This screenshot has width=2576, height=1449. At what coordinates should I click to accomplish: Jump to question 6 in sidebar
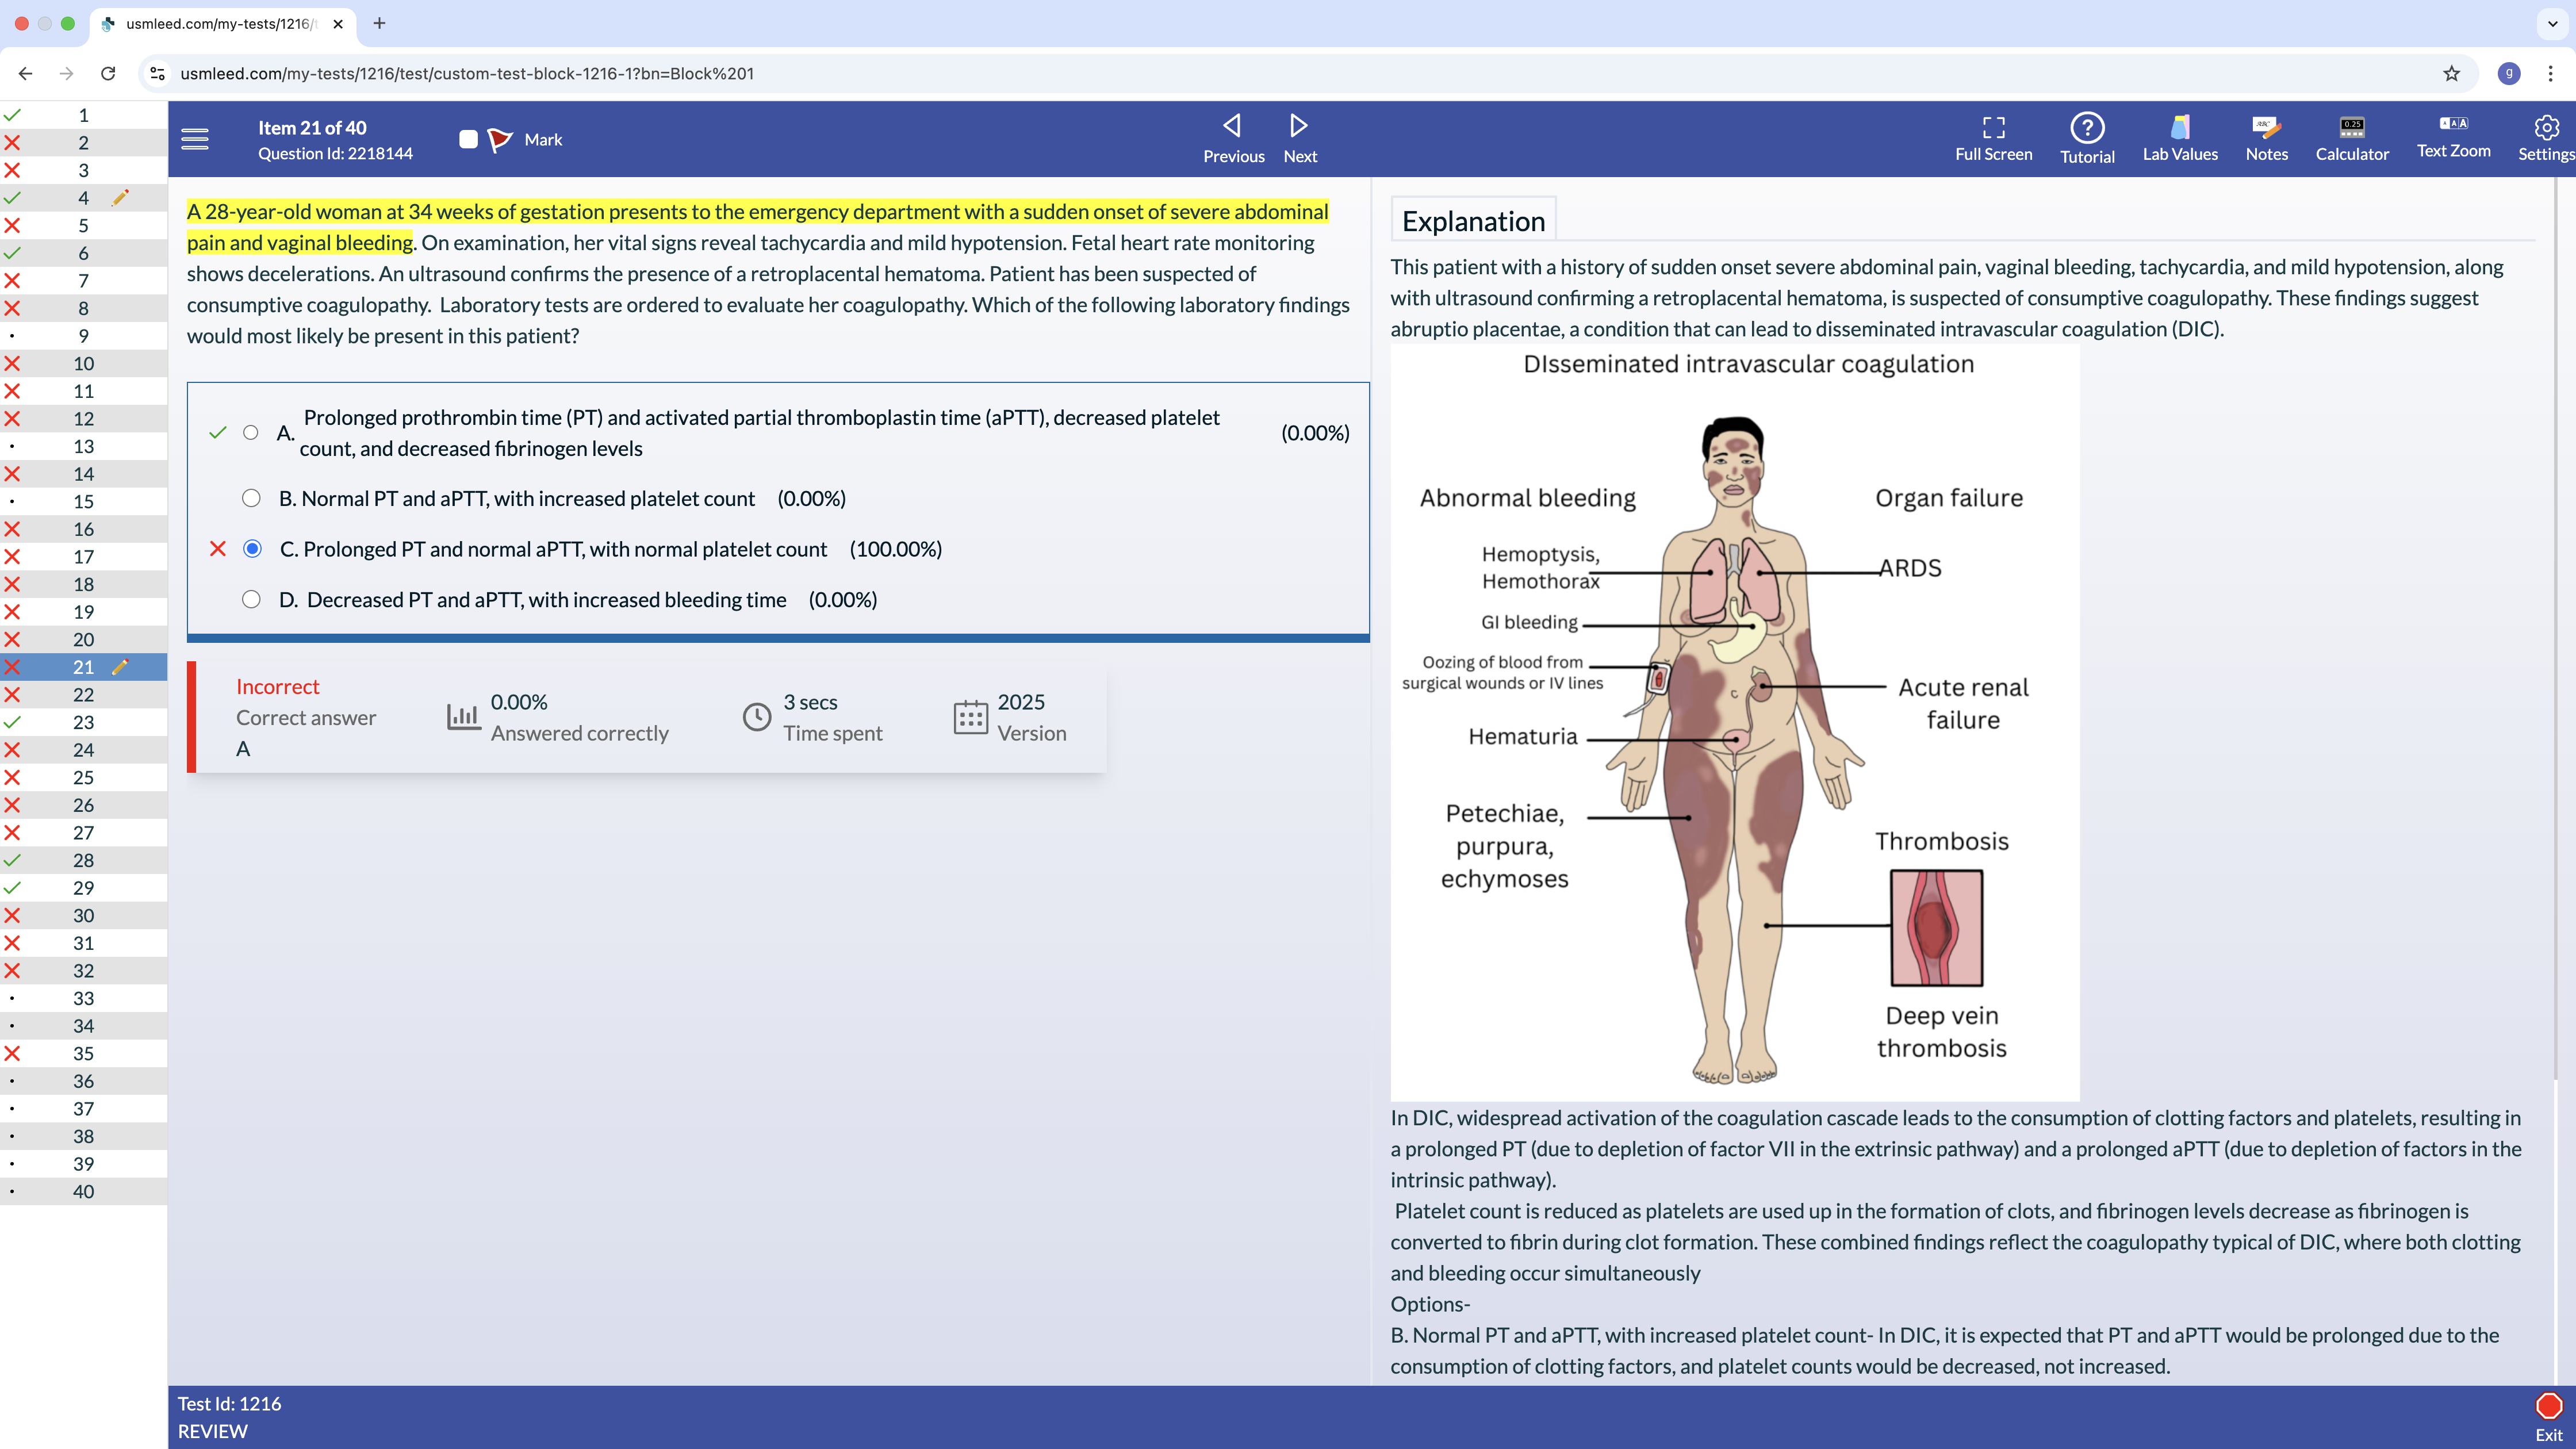(x=84, y=253)
